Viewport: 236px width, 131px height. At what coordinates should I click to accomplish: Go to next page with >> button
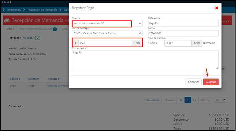[x=195, y=100]
